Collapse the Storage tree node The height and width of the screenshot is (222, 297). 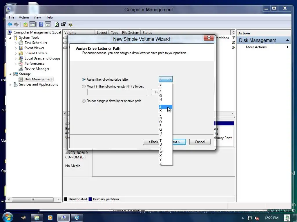click(x=10, y=74)
